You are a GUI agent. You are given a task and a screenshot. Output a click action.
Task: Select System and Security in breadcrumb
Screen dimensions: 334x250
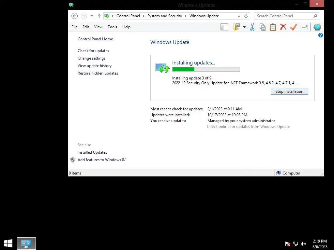point(165,16)
